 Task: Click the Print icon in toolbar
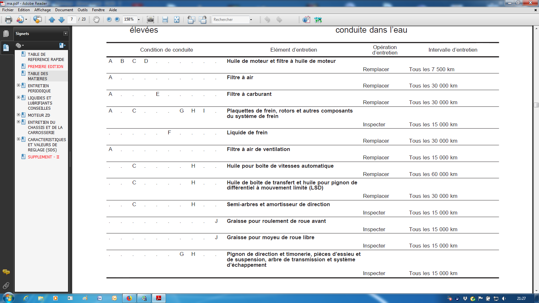(9, 20)
